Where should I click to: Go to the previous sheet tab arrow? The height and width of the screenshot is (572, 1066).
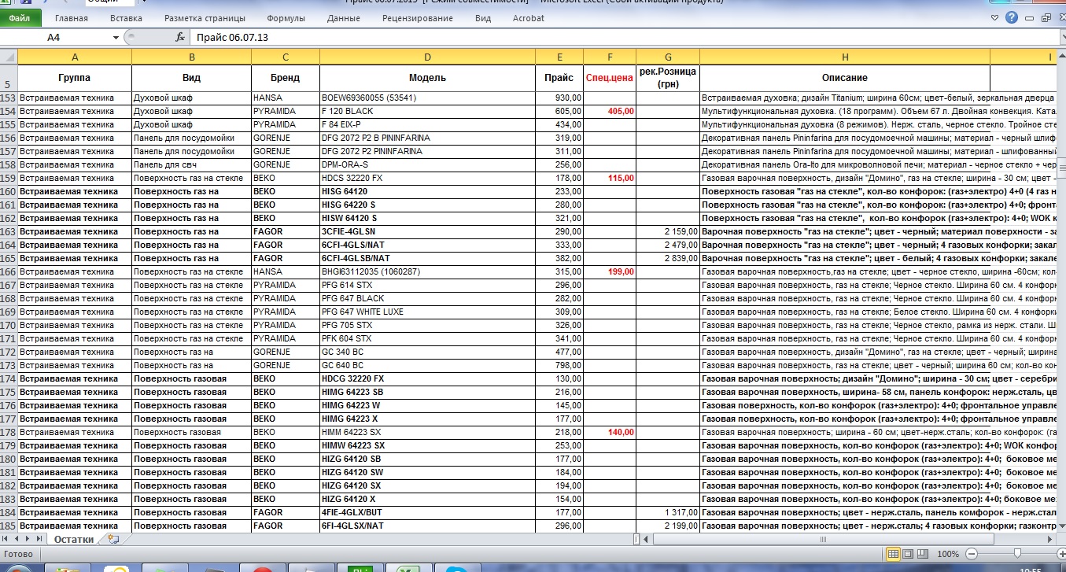[x=18, y=539]
